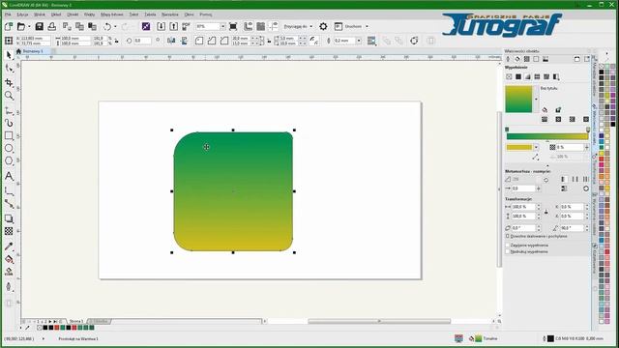Check the Nadrukuj wypełnienie option
The image size is (619, 348).
508,251
